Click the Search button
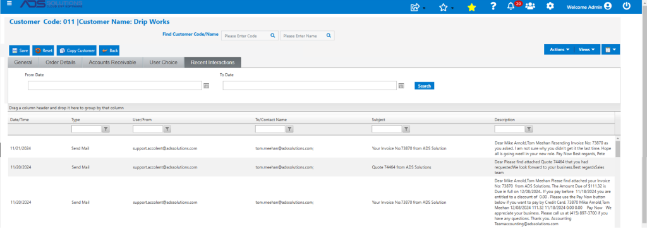The height and width of the screenshot is (229, 647). pyautogui.click(x=424, y=86)
